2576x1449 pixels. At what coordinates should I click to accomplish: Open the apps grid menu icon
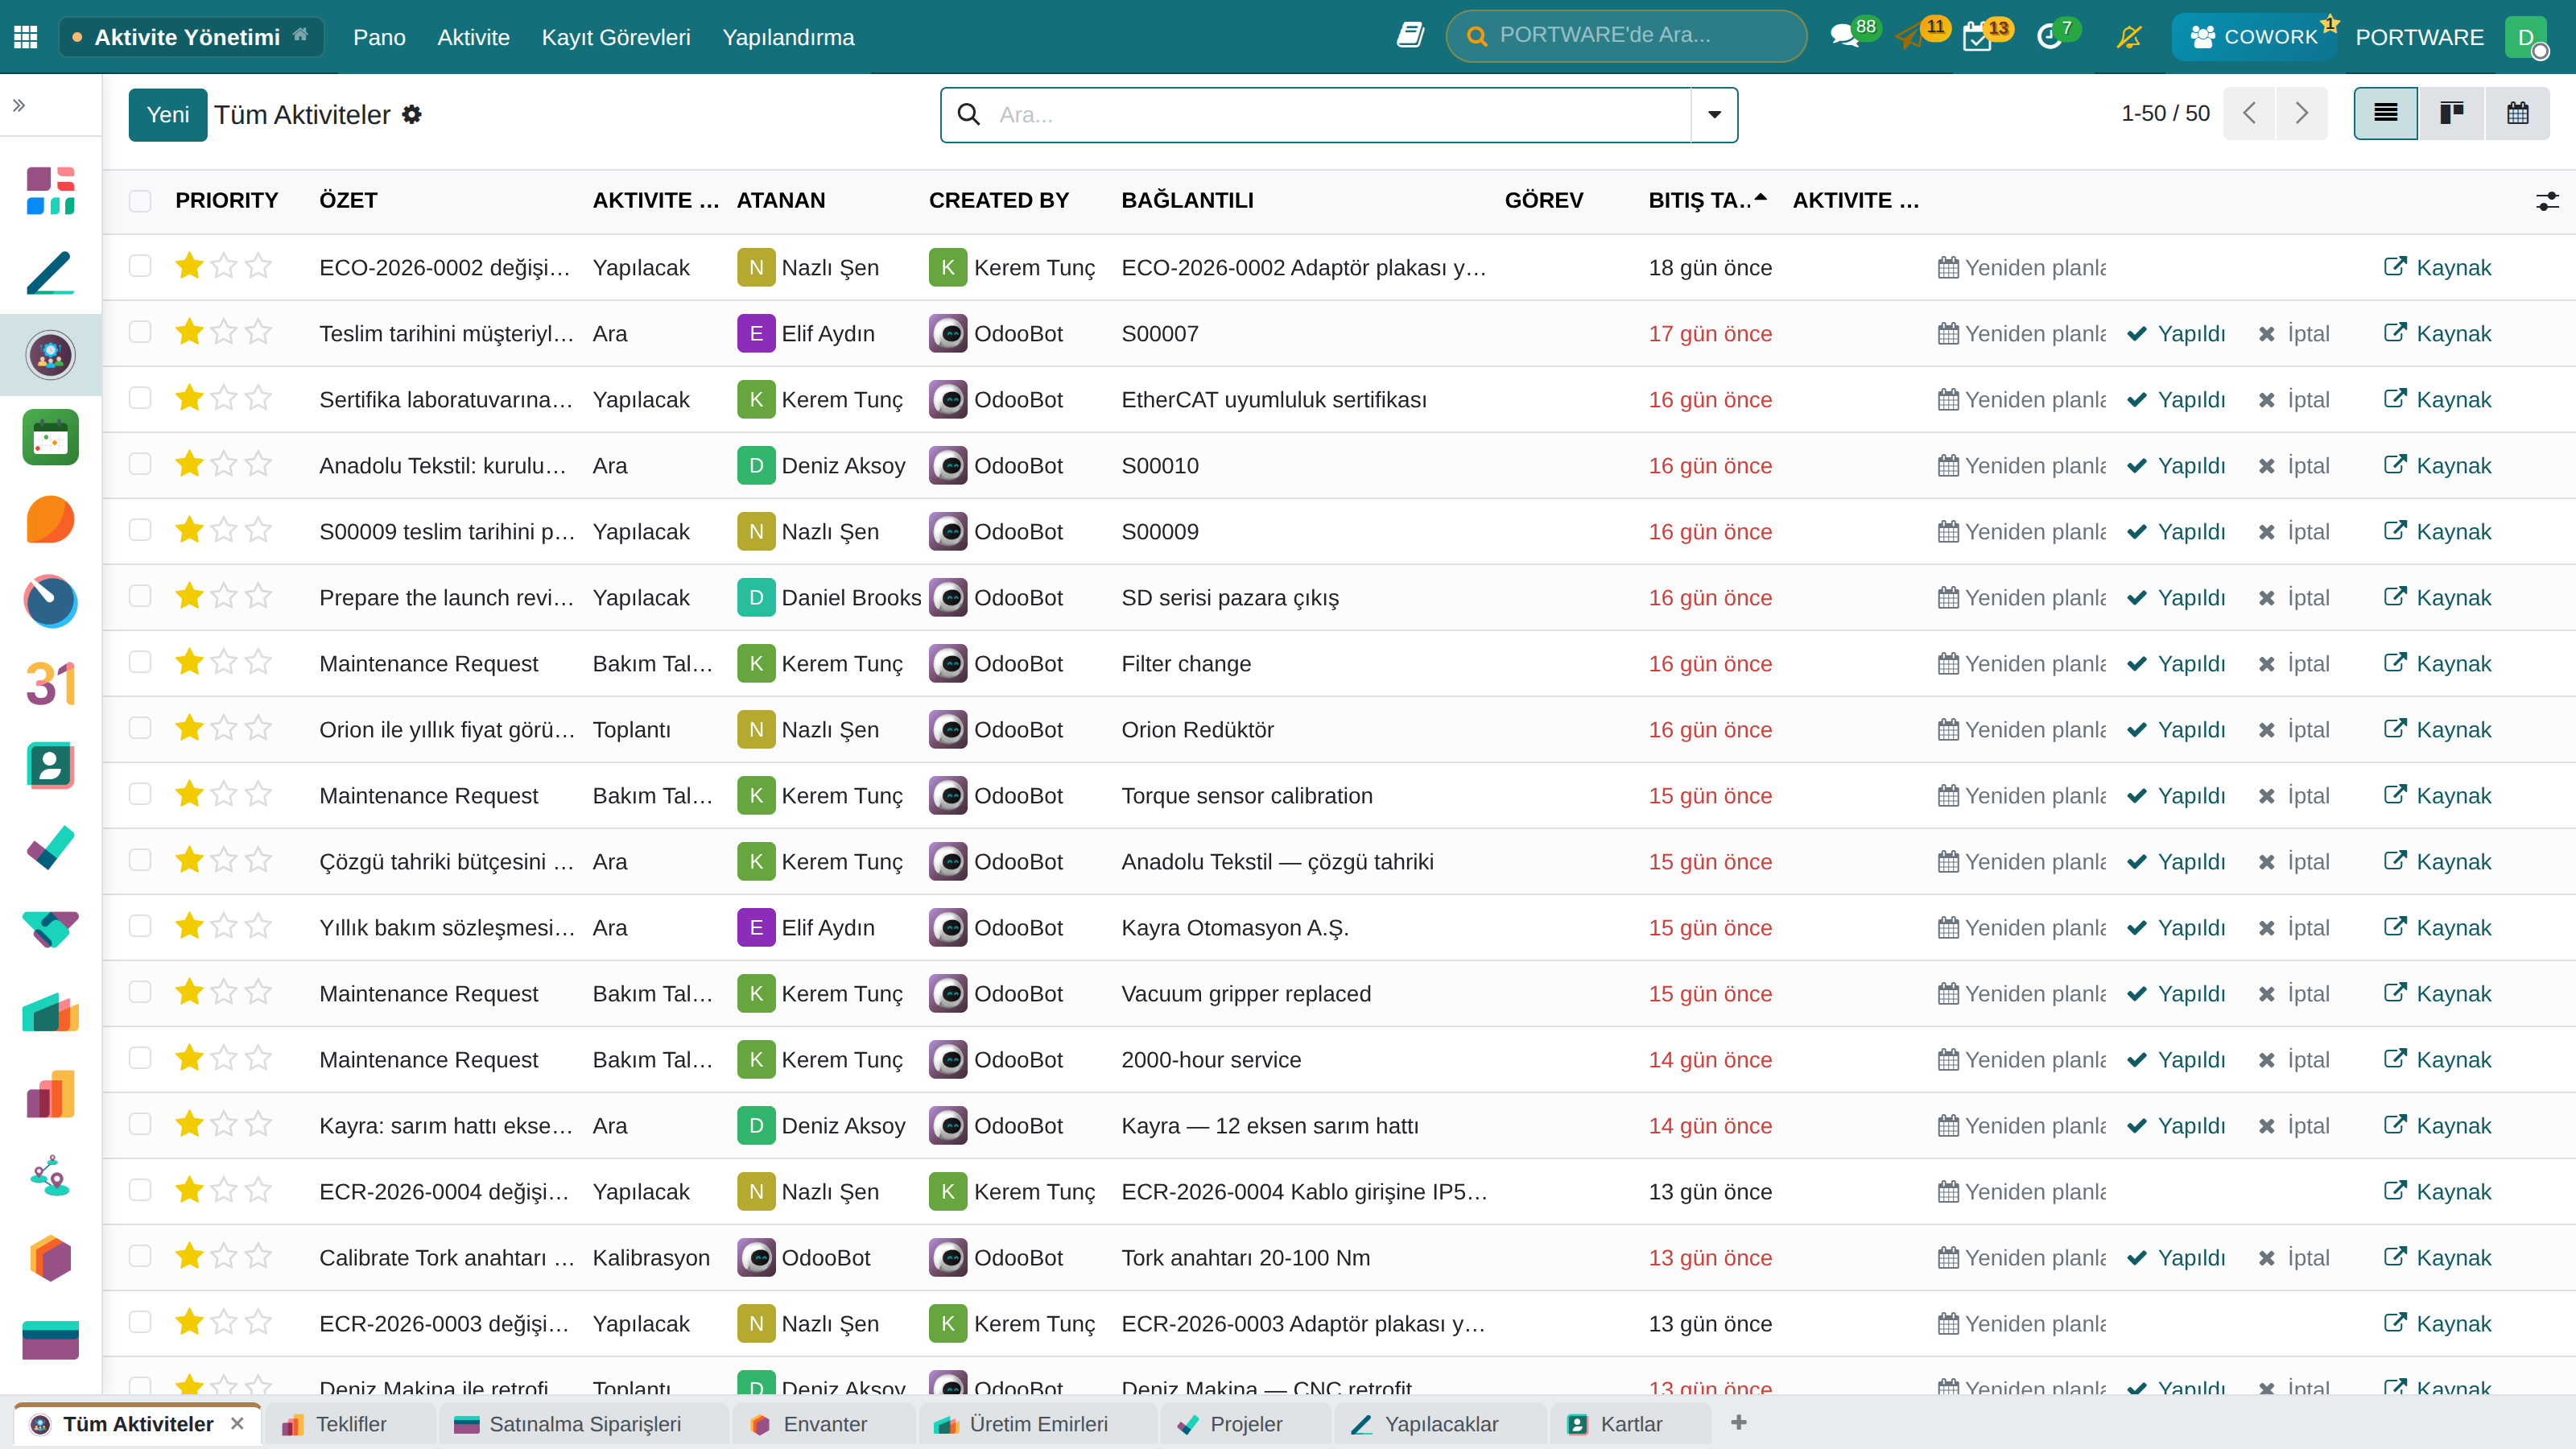coord(26,37)
